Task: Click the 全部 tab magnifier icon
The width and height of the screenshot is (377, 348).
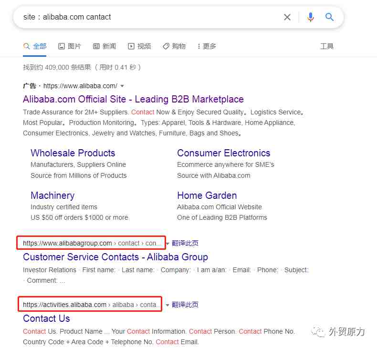Action: [x=26, y=46]
